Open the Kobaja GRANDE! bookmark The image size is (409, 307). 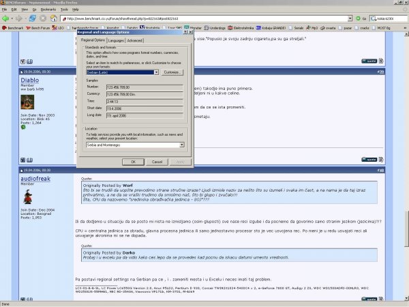(x=271, y=28)
